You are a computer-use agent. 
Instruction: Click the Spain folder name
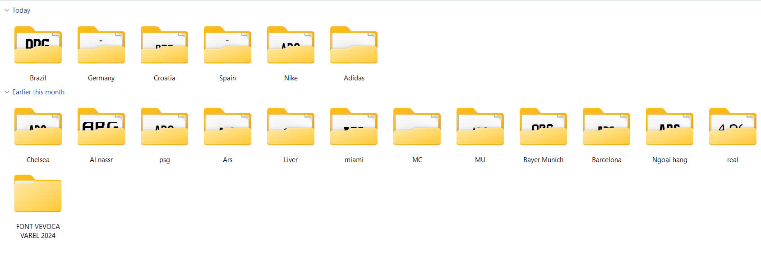[x=227, y=78]
